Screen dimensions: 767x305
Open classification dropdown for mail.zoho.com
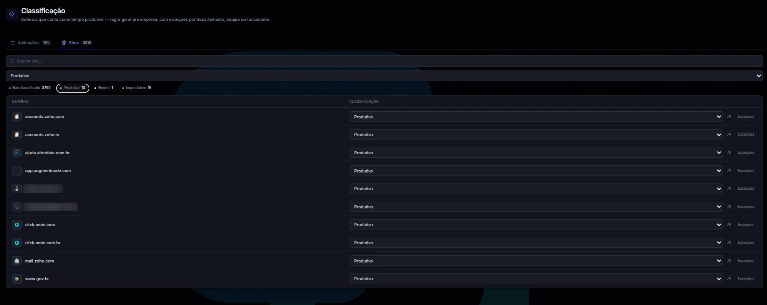536,261
